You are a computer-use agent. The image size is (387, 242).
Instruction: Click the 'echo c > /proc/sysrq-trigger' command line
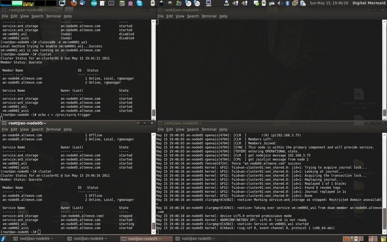click(x=64, y=115)
